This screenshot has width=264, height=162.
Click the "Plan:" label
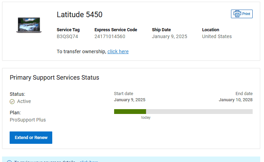[15, 113]
